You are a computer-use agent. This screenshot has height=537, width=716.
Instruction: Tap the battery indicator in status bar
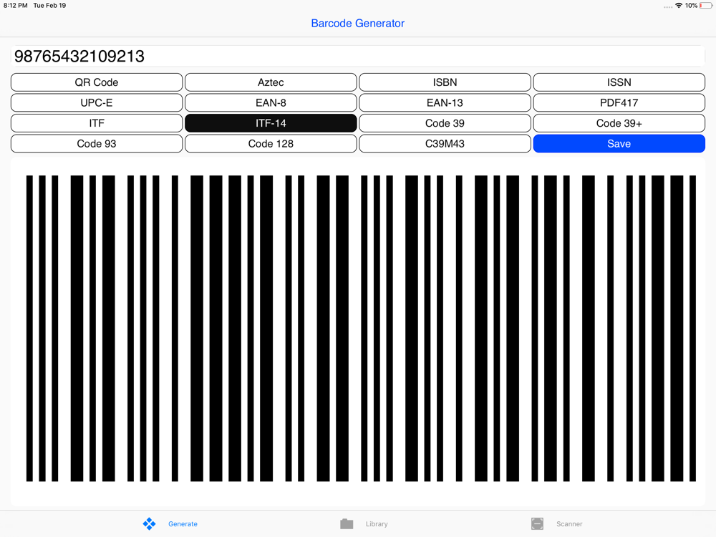tap(705, 6)
